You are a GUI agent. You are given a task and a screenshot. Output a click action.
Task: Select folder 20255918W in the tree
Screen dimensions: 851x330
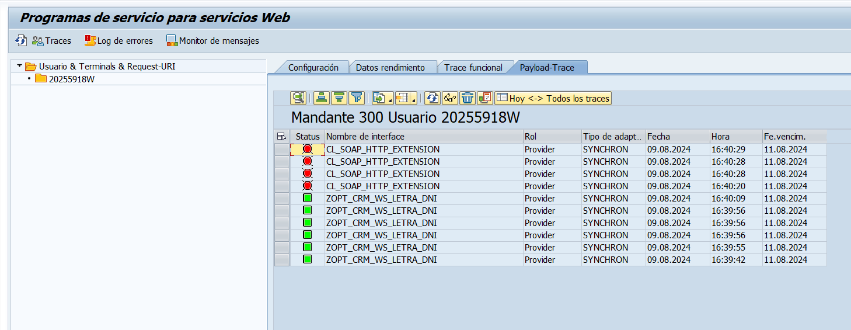pyautogui.click(x=71, y=79)
